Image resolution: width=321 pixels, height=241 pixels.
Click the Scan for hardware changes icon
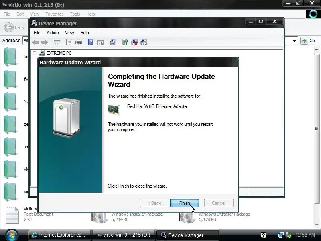(x=113, y=42)
